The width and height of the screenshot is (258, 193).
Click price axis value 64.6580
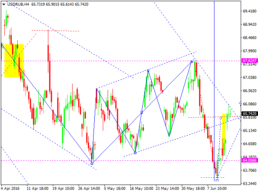(x=250, y=144)
